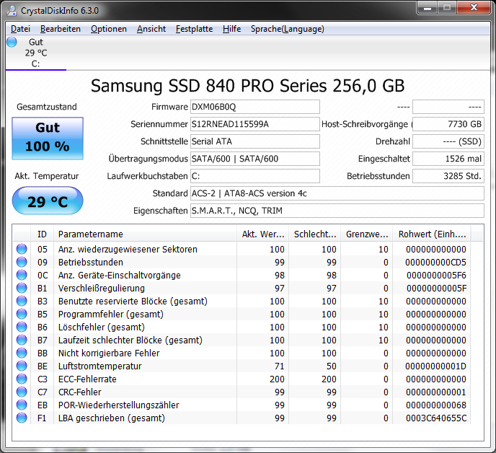The image size is (496, 453).
Task: Click status orb for ECC-Fehlerrate row
Action: coord(22,379)
